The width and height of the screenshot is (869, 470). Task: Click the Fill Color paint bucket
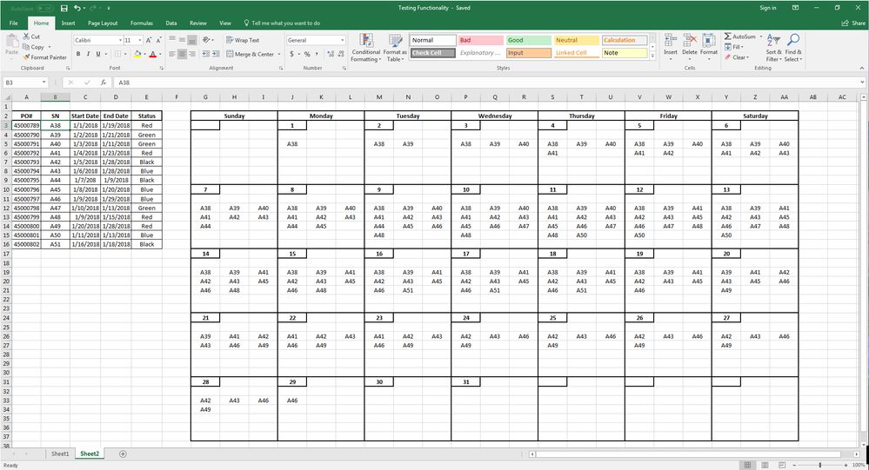137,54
